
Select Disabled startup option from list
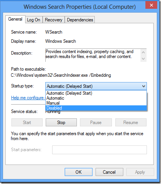pyautogui.click(x=96, y=108)
